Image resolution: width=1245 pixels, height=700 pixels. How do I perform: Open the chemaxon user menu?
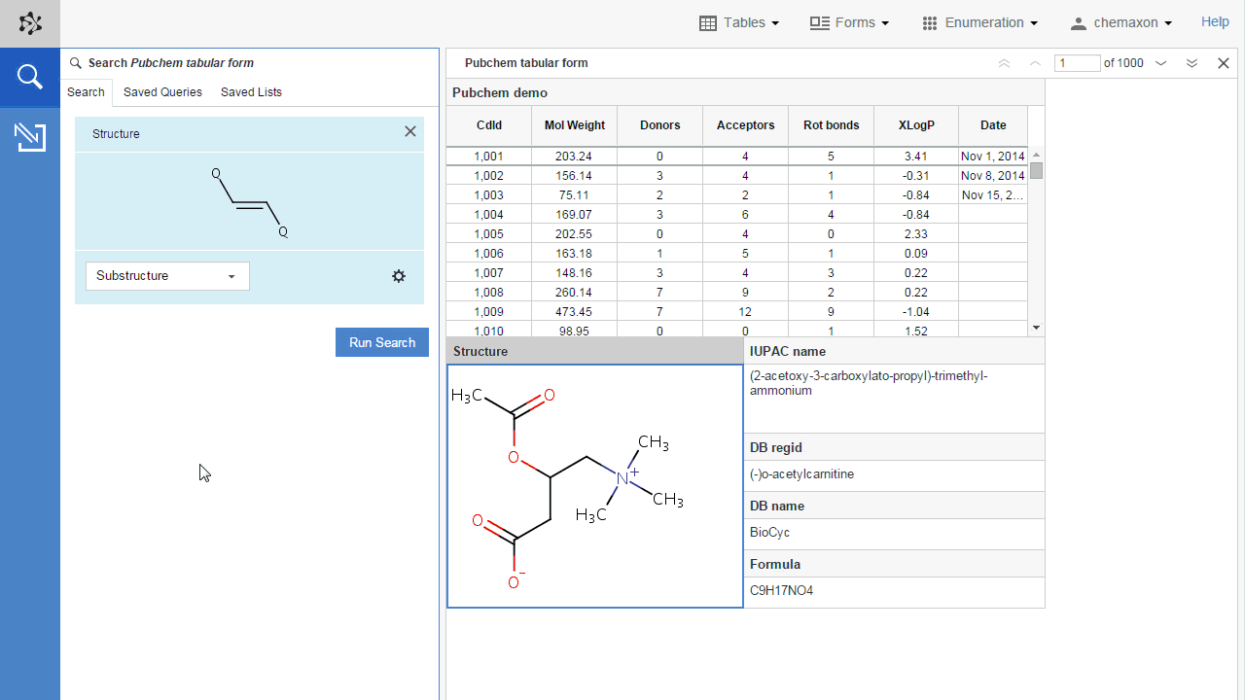click(x=1120, y=22)
